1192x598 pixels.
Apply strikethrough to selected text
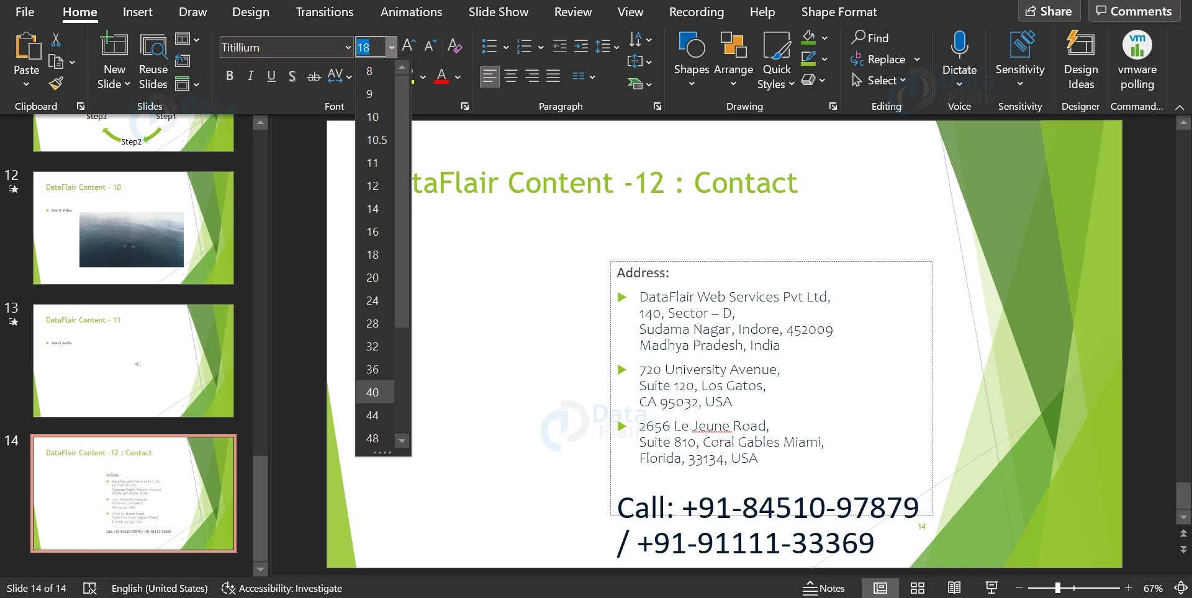tap(314, 76)
